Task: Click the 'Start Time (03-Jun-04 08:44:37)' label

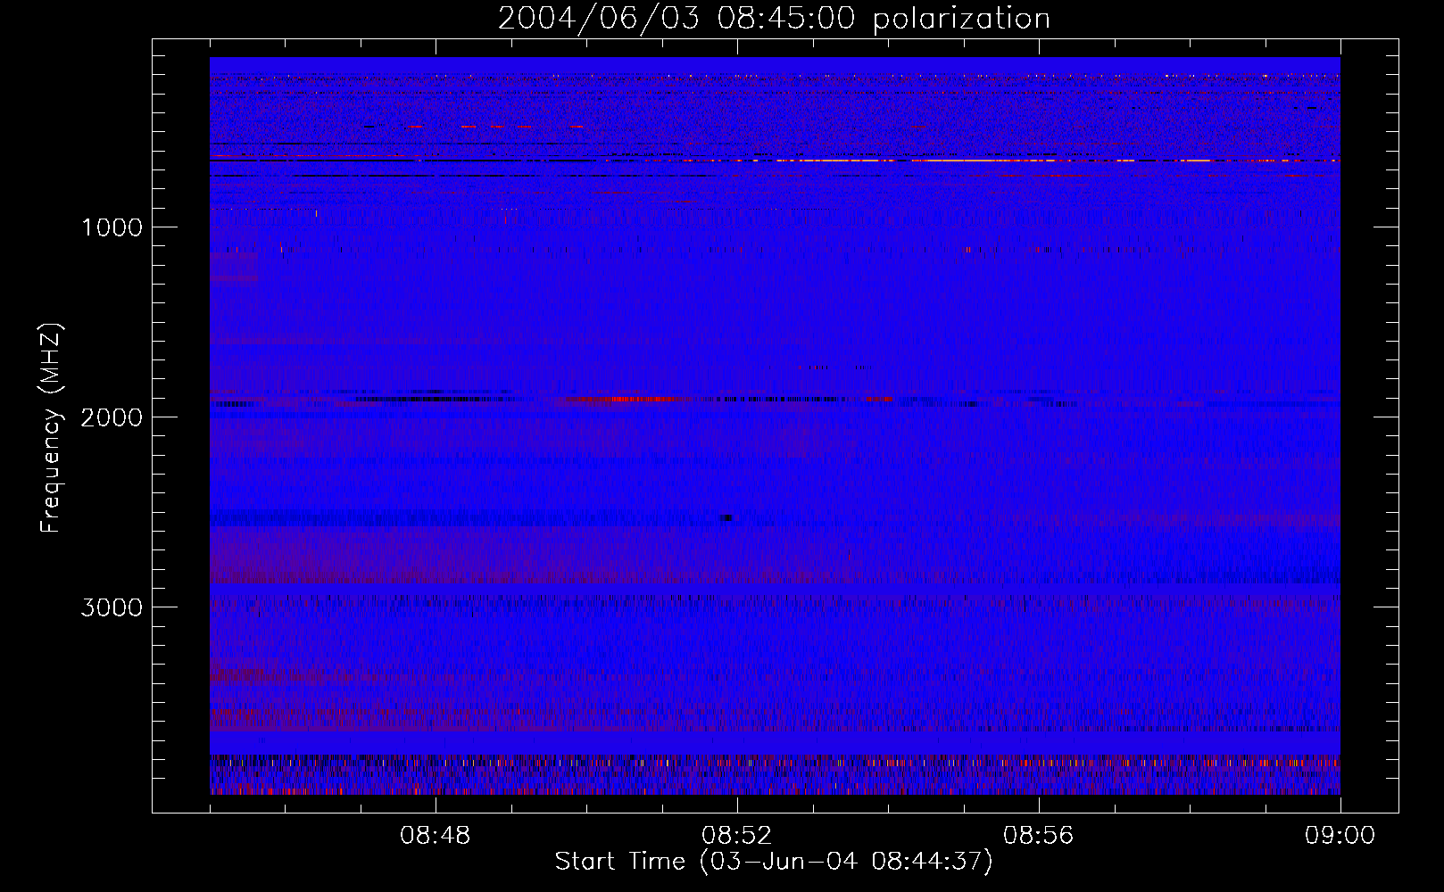Action: click(x=774, y=862)
